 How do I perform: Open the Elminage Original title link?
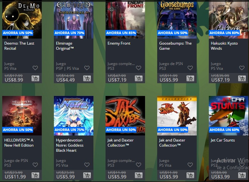point(65,46)
